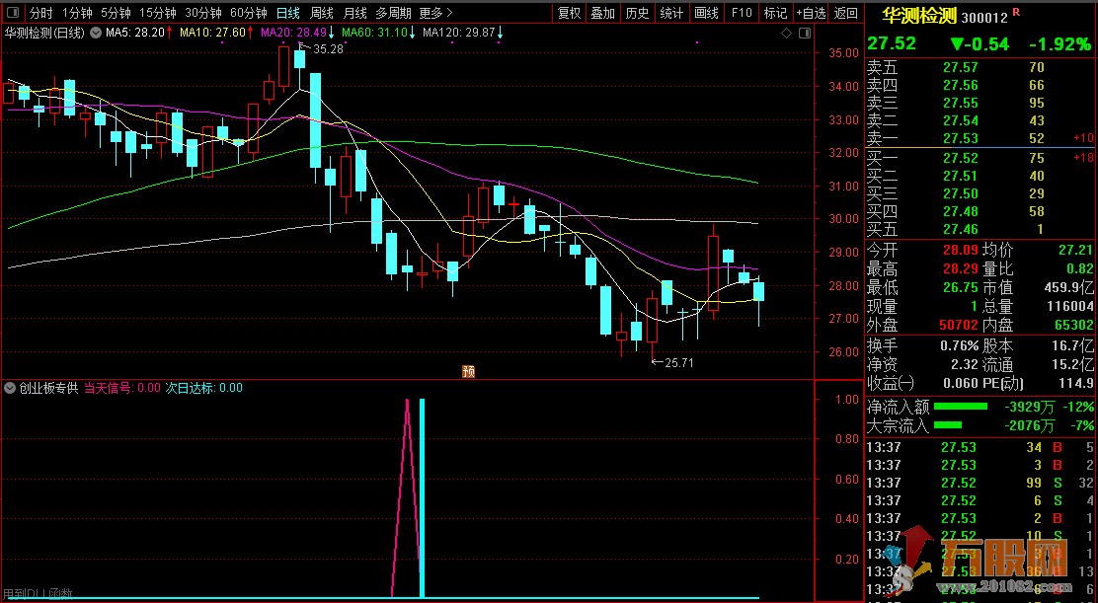Click the 13:37 trade tick with volume 99
The image size is (1098, 603).
(x=980, y=483)
